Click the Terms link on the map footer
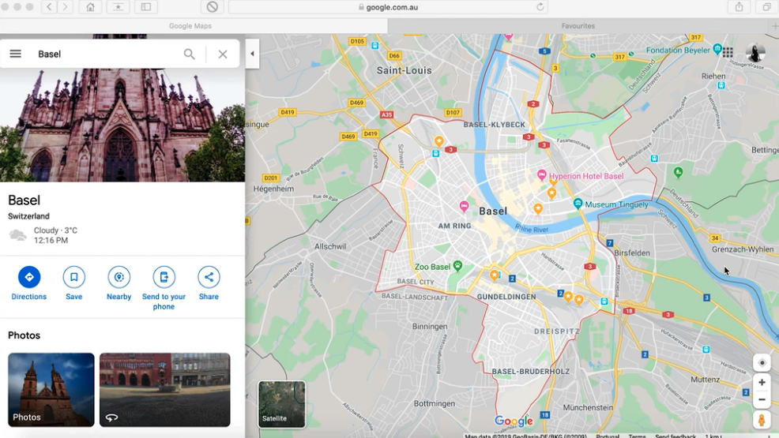 coord(637,436)
